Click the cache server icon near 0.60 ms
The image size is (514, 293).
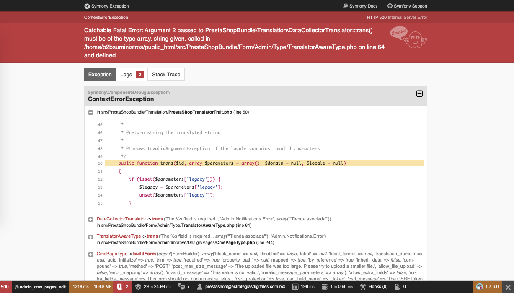[x=324, y=287]
